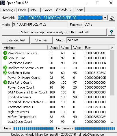This screenshot has height=136, width=117.
Task: Click End-to-End error warn value 99
Action: (x=75, y=97)
